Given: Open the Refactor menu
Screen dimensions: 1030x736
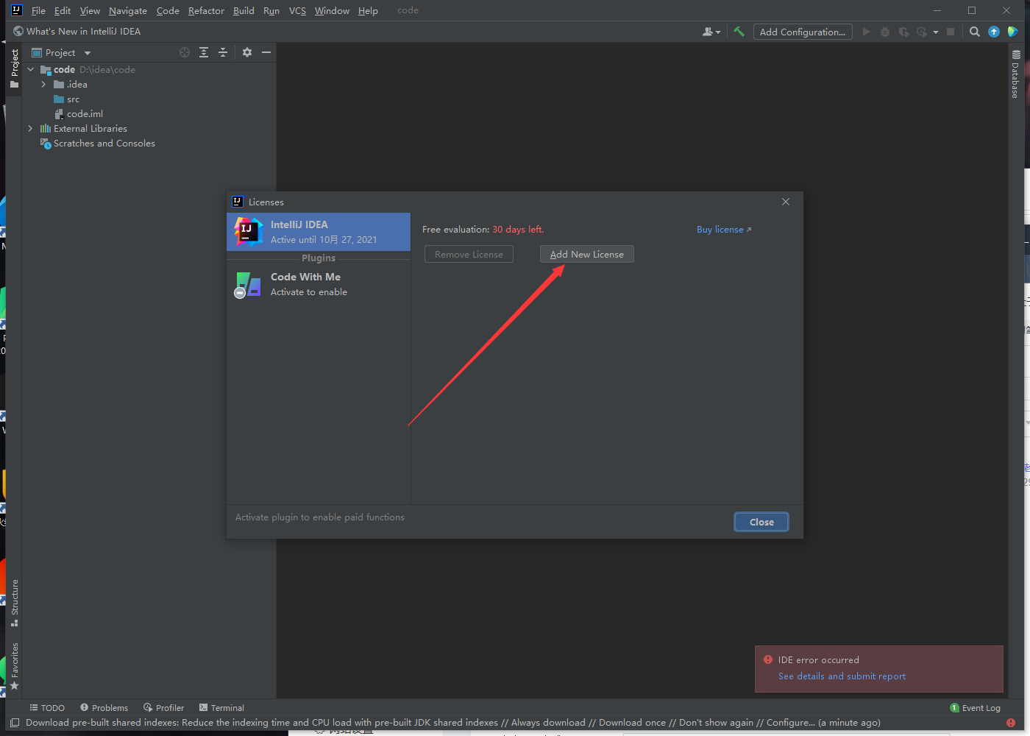Looking at the screenshot, I should (x=206, y=11).
